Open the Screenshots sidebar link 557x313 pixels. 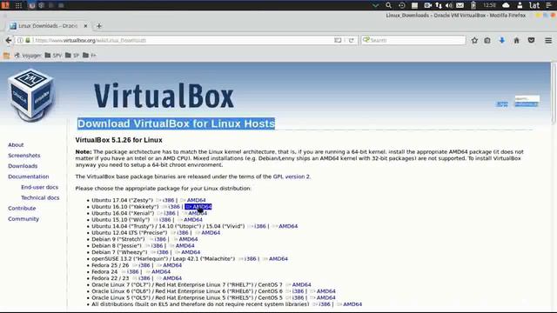coord(24,156)
